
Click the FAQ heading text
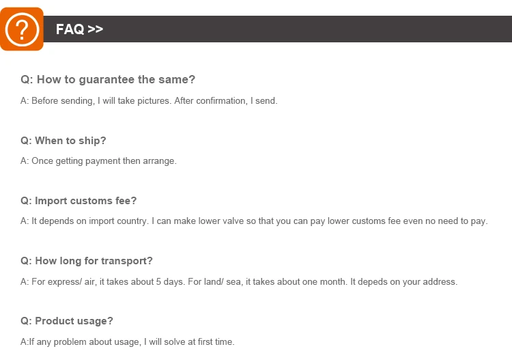point(70,29)
